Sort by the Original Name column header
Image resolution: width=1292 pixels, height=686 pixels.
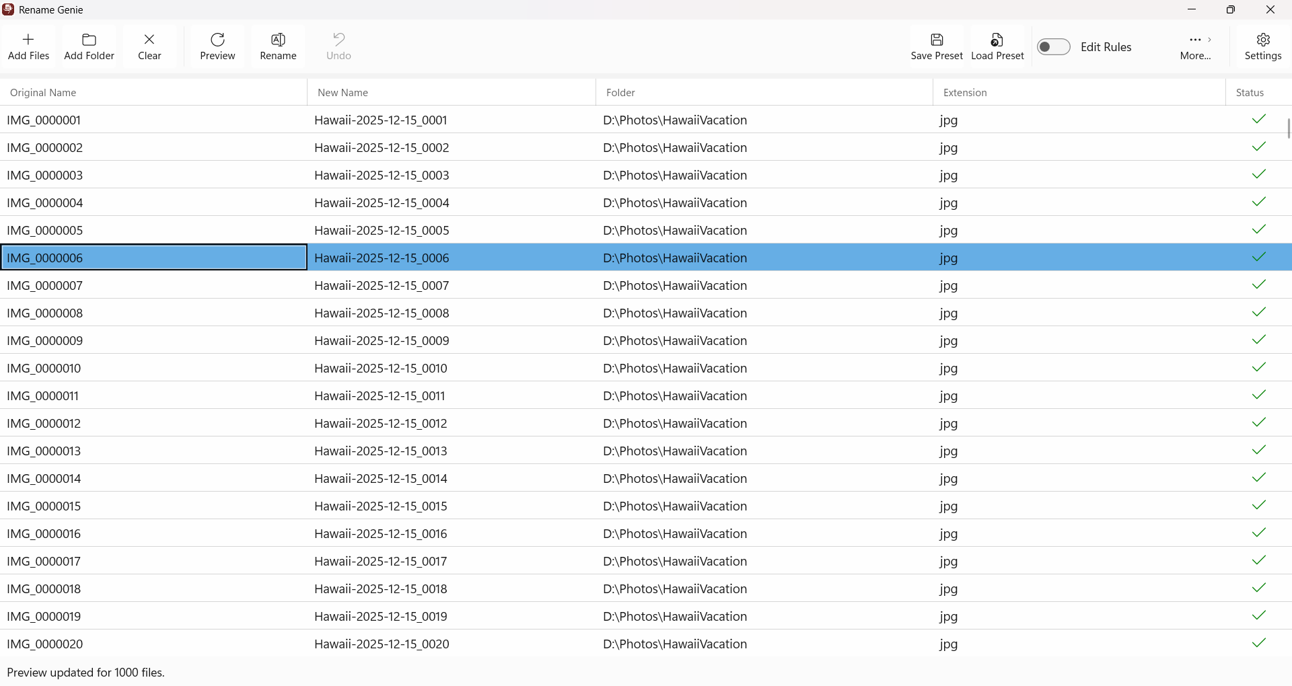(x=42, y=92)
